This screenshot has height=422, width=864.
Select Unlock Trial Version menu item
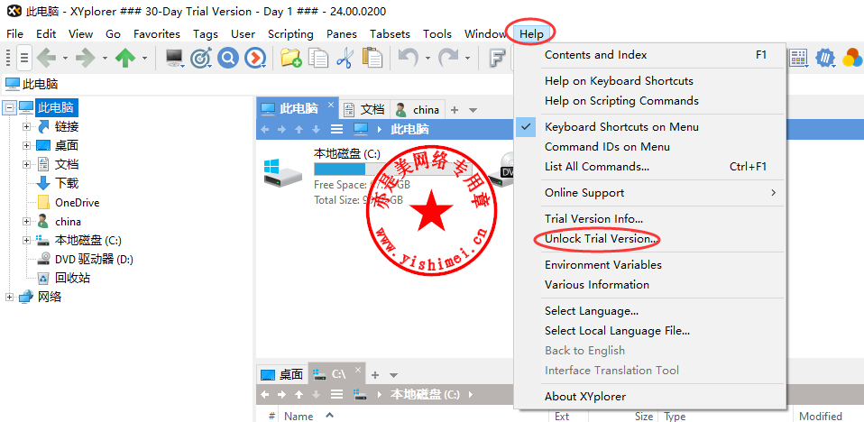tap(601, 239)
